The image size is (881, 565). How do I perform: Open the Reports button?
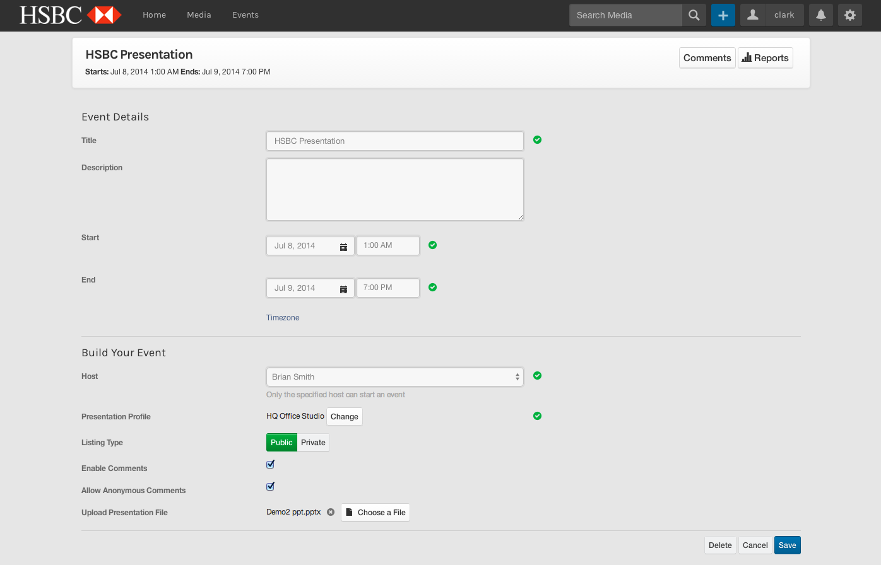click(766, 58)
